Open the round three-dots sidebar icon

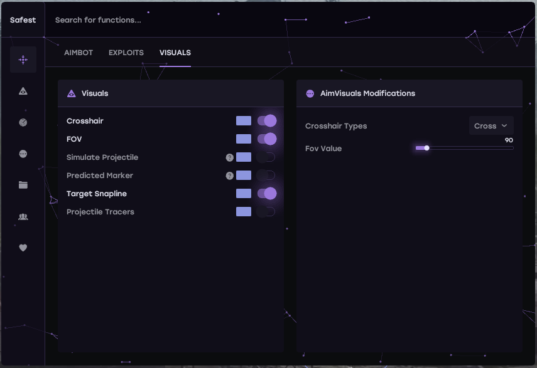coord(23,154)
